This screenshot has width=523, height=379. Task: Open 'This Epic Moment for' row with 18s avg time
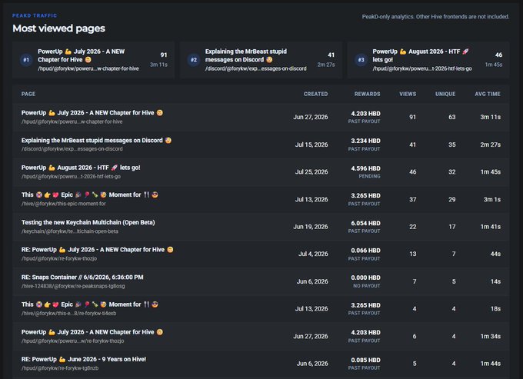pyautogui.click(x=261, y=309)
